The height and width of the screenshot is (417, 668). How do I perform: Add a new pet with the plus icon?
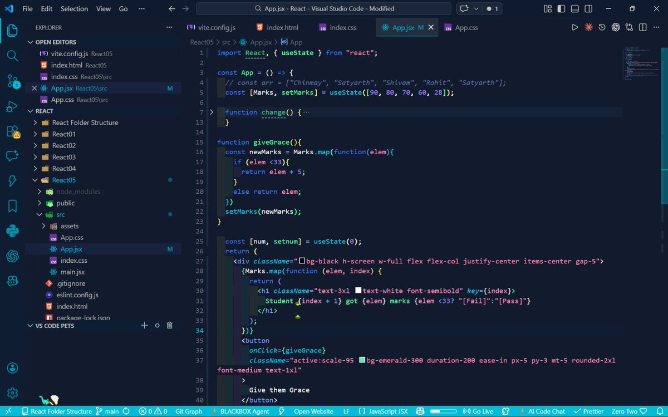[144, 326]
